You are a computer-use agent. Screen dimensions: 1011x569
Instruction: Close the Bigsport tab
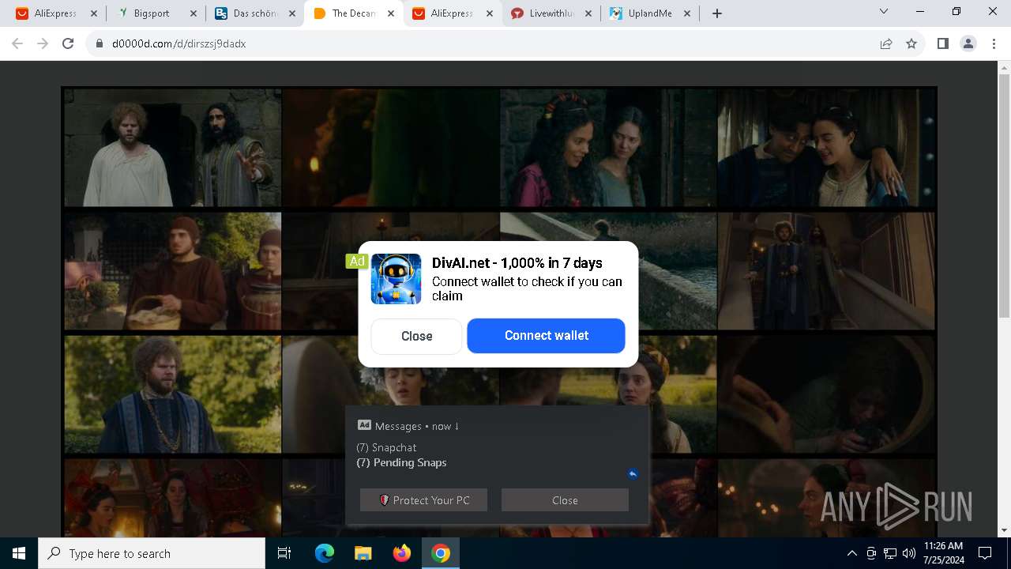pos(193,13)
